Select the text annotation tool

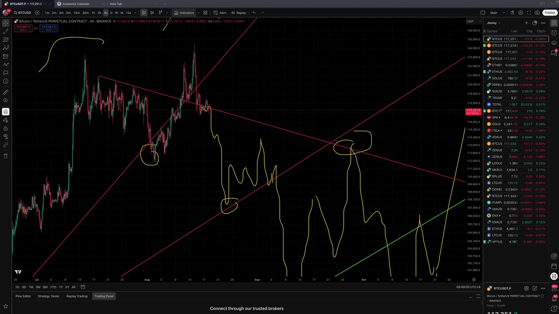tap(6, 73)
